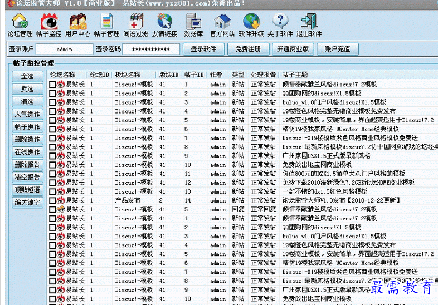438x305 pixels.
Task: Click the 登录密码 password field
Action: [x=151, y=49]
